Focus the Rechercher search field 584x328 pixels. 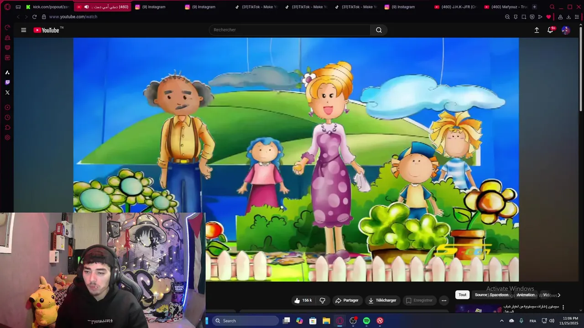290,30
